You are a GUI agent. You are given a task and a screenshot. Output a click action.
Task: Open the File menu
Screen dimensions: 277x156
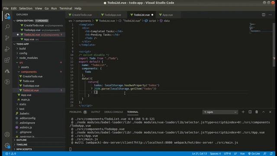6,9
